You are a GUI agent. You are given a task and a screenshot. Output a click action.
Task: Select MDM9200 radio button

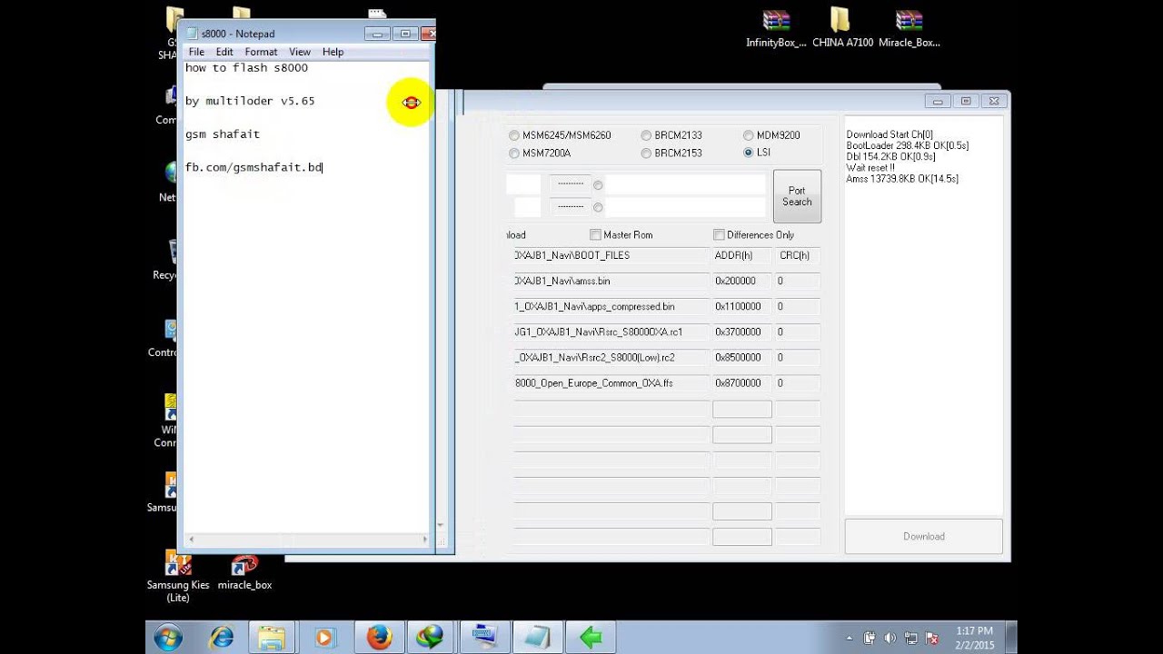(x=749, y=135)
